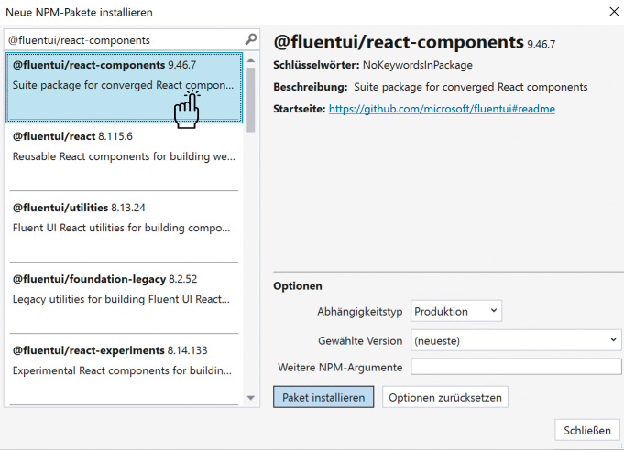Viewport: 624px width, 450px height.
Task: Select the @fluentui/foundation-legacy 8.2.52 package
Action: tap(124, 301)
